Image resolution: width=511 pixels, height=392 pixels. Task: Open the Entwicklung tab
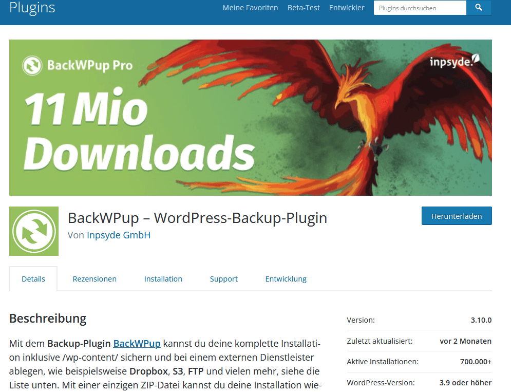(x=286, y=279)
